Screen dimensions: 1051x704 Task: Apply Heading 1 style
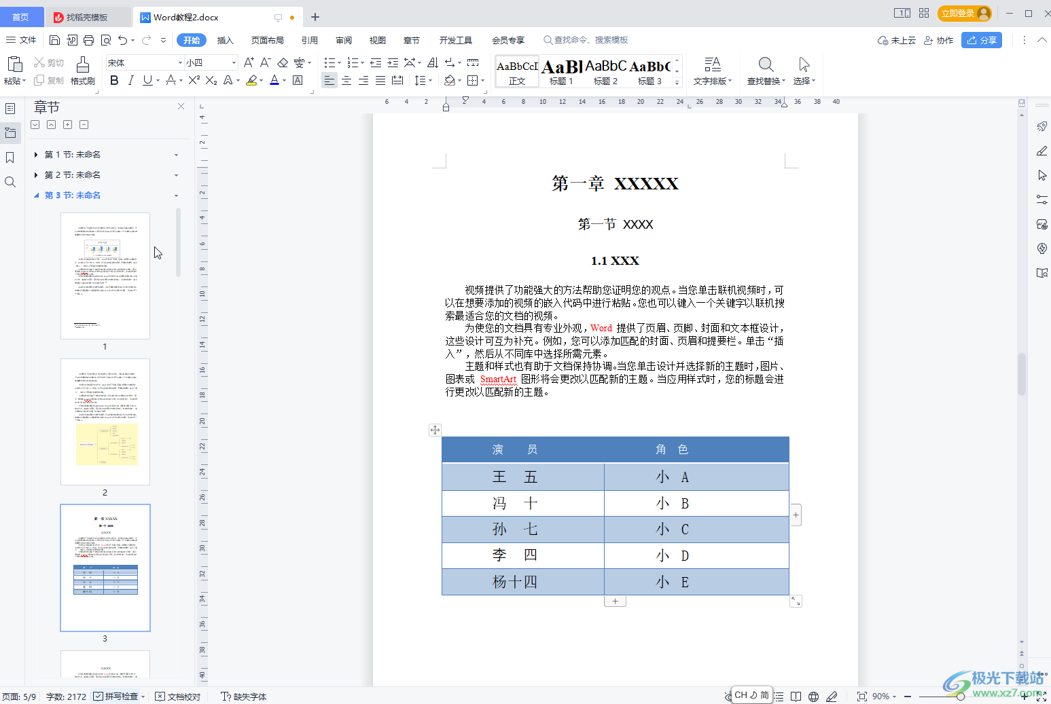[561, 71]
